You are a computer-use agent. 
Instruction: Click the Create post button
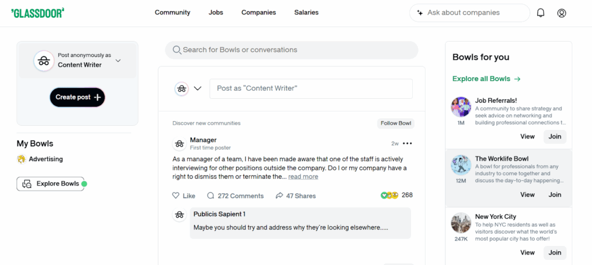pos(77,98)
